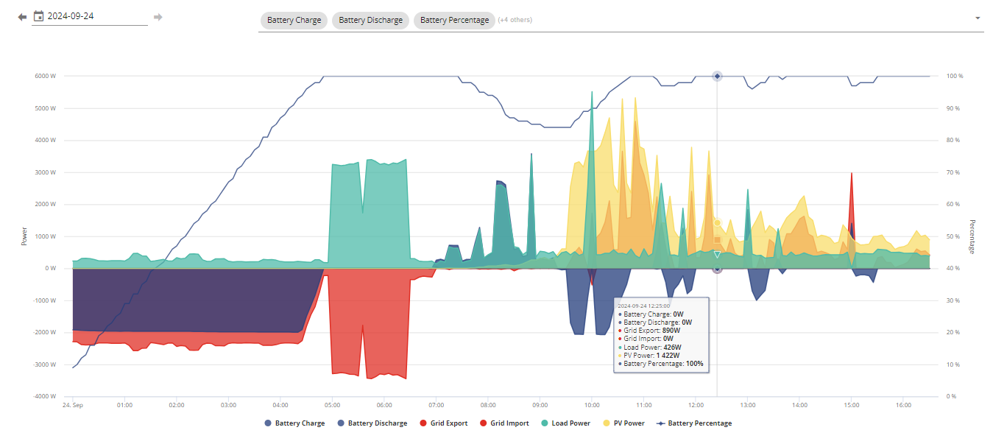Click Load Power: 426W in tooltip
The width and height of the screenshot is (993, 444).
[x=651, y=347]
